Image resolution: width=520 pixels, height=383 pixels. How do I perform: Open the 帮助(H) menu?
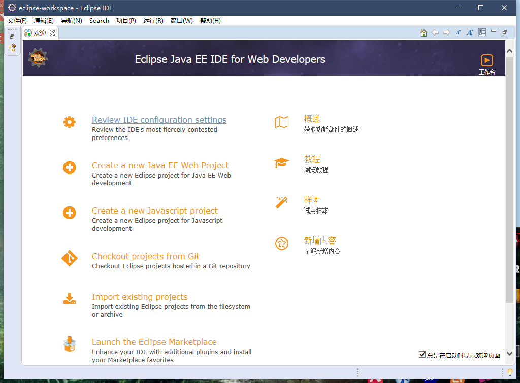click(210, 20)
